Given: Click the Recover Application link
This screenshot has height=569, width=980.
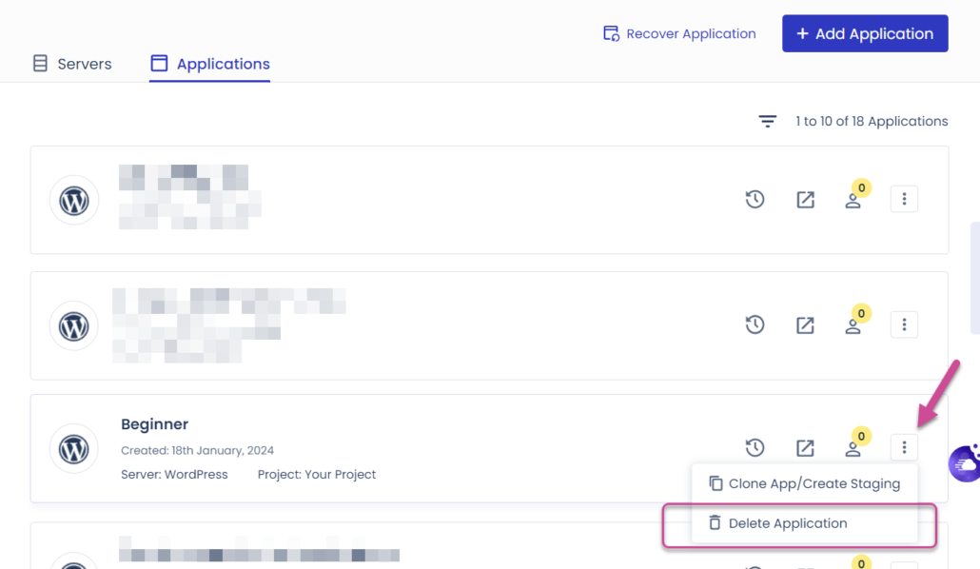Looking at the screenshot, I should (x=679, y=33).
